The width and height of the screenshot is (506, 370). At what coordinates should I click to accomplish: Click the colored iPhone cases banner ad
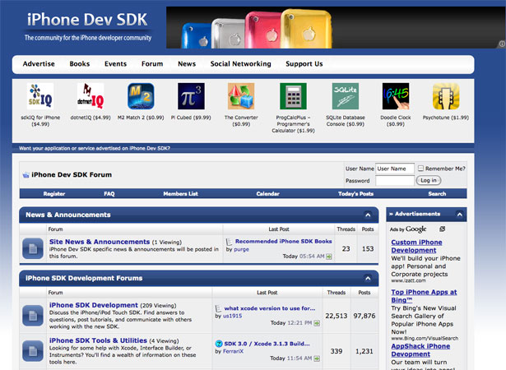tap(336, 27)
